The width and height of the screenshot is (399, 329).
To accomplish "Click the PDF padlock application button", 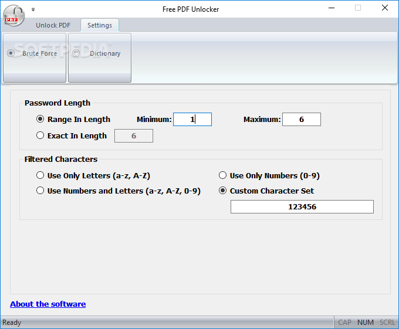I will (x=13, y=16).
